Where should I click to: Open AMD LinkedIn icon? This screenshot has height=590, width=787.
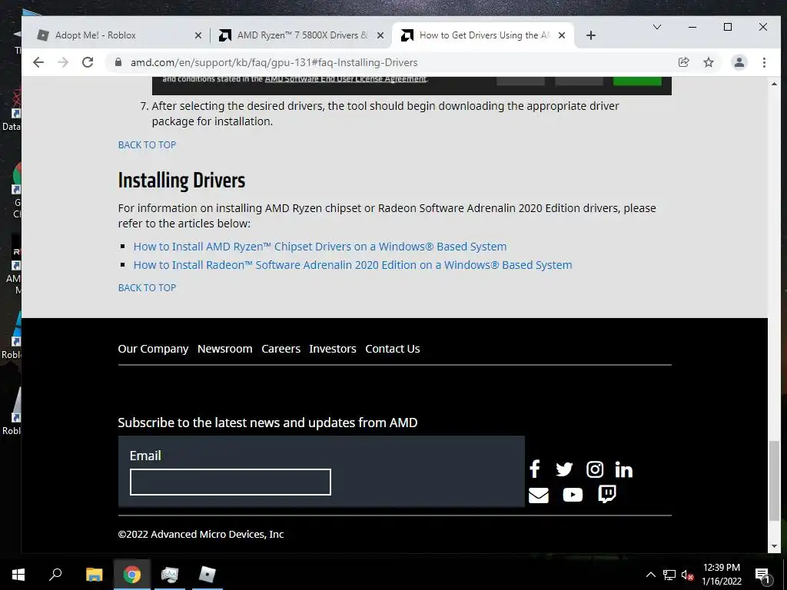coord(623,469)
